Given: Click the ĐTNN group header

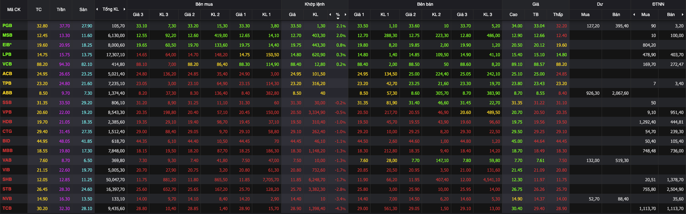Looking at the screenshot, I should pyautogui.click(x=658, y=4).
